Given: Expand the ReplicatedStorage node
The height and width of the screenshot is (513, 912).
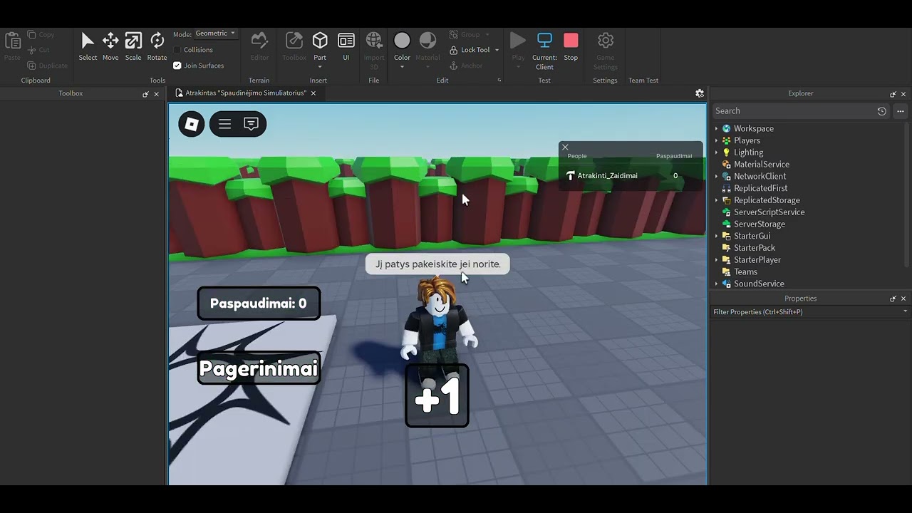Looking at the screenshot, I should 717,200.
